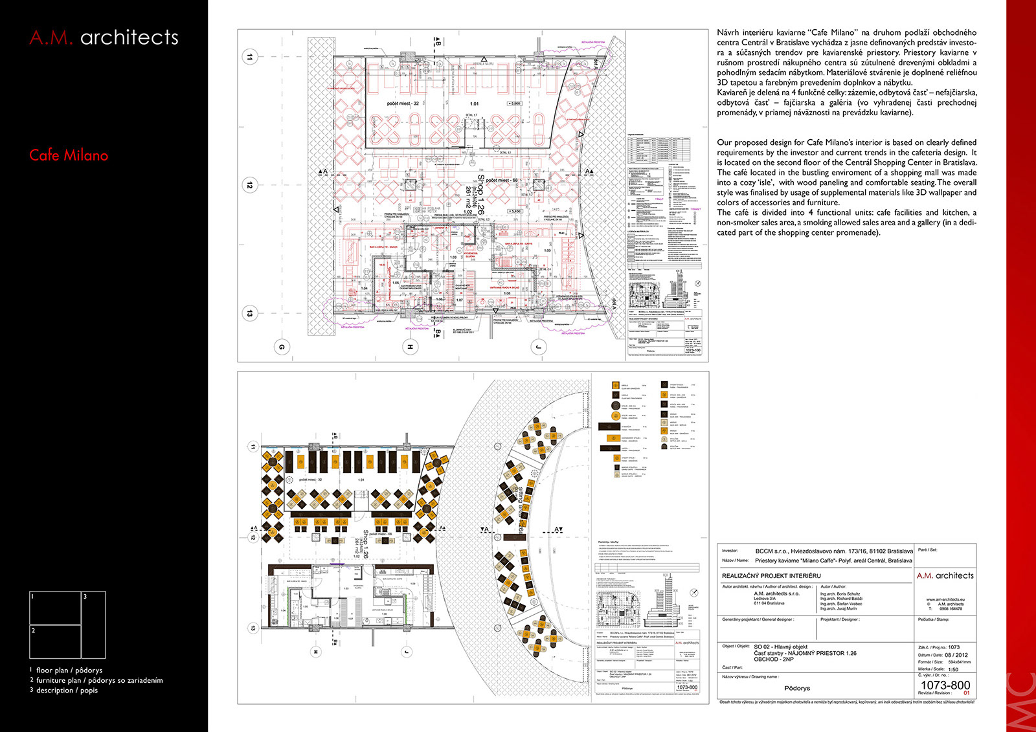Click the north arrow symbol on the furniture plan sheet
Viewport: 1036px width, 732px height.
pyautogui.click(x=694, y=593)
